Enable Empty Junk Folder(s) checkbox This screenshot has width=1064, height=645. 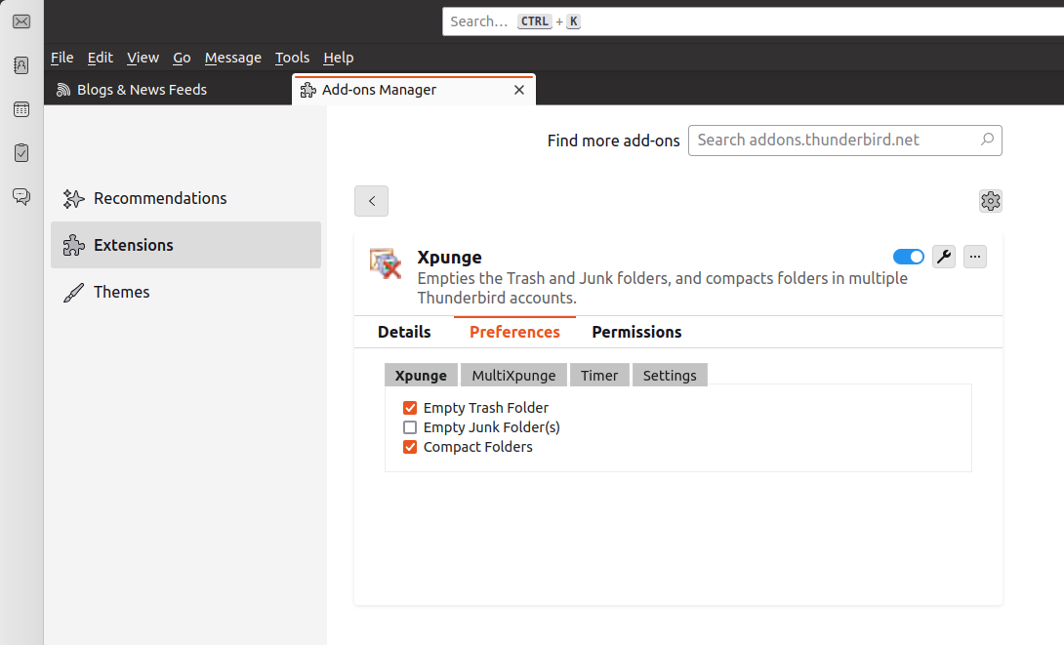click(410, 427)
